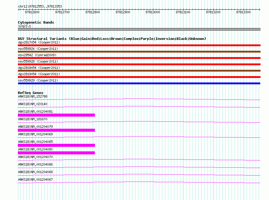This screenshot has width=269, height=200.
Task: Select transcript ANKS1B|NM_001204066
Action: [x=35, y=164]
